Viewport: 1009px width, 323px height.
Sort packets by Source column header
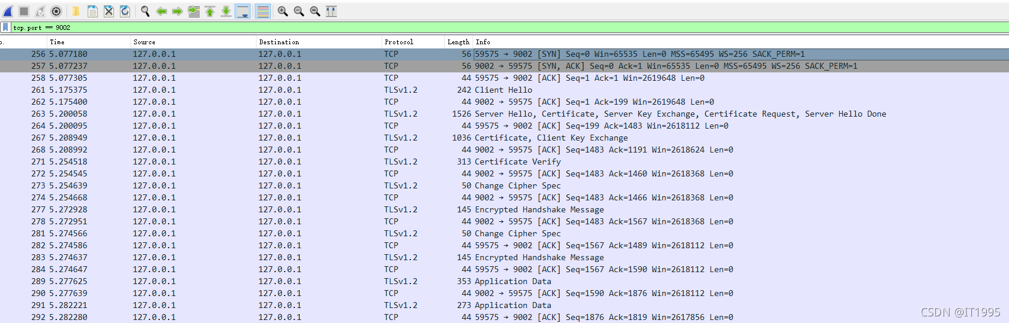[193, 42]
